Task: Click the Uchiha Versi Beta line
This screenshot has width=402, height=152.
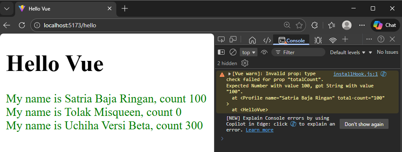Action: [x=105, y=126]
